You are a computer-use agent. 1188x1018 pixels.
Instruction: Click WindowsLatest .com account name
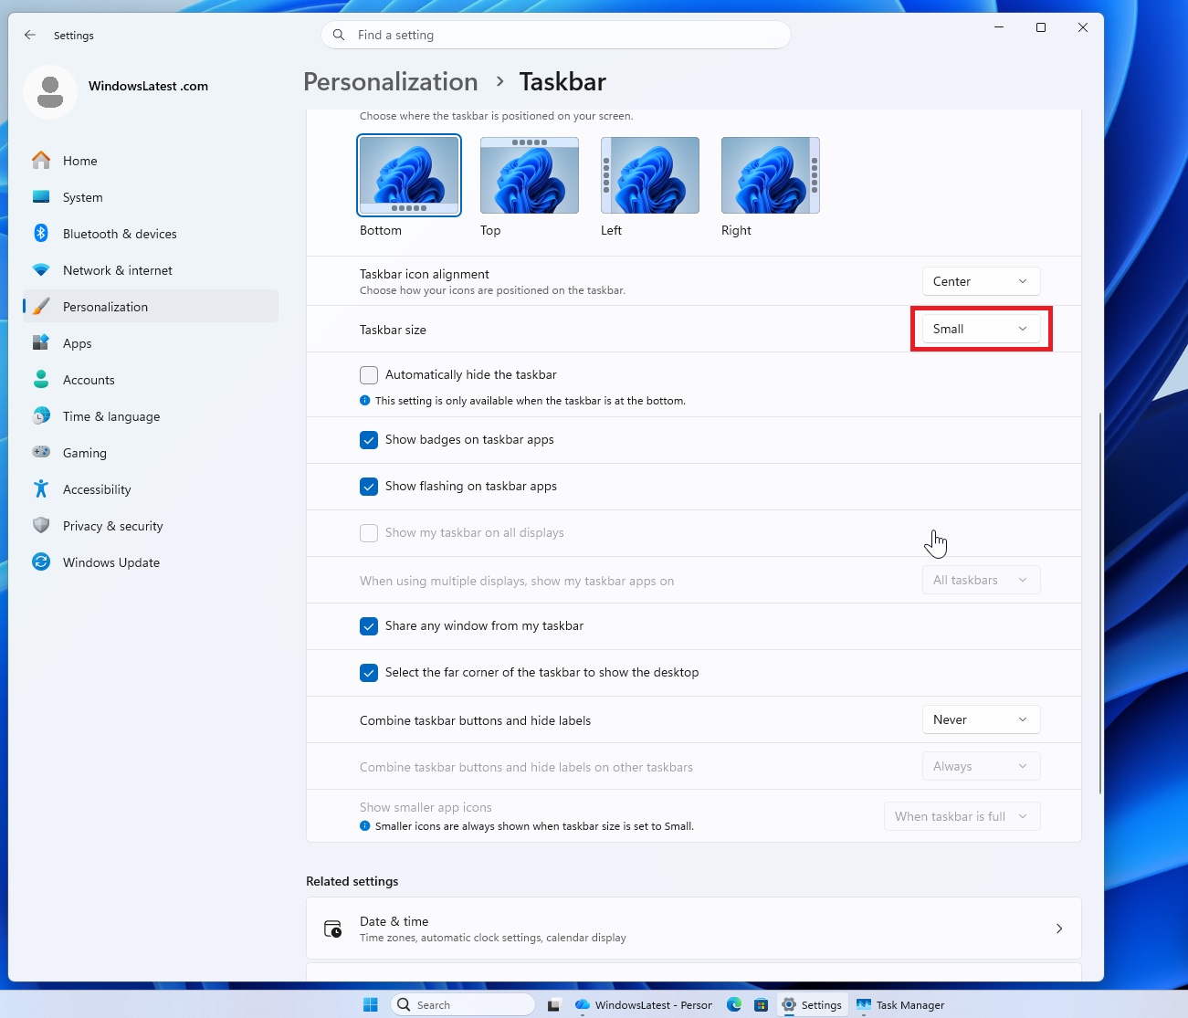148,86
